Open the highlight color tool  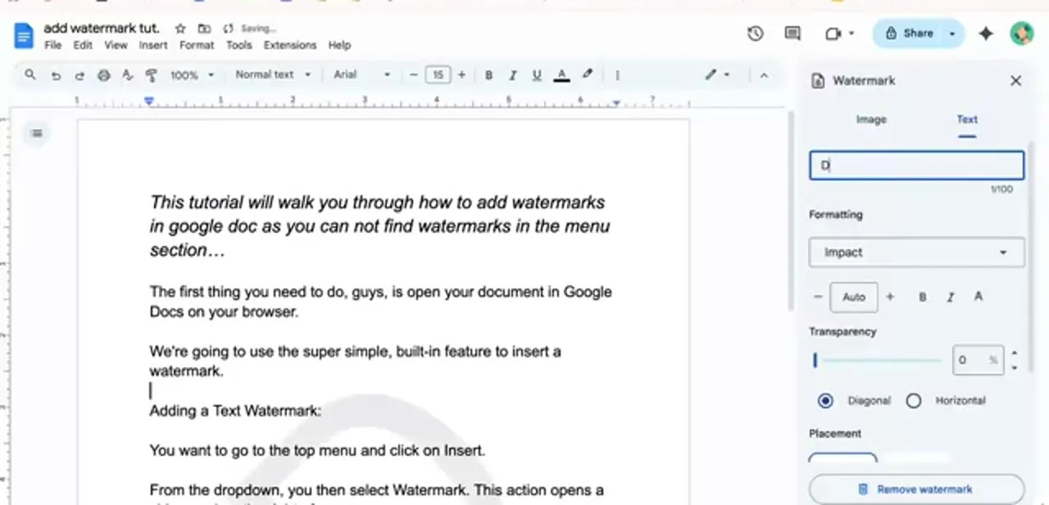(587, 75)
